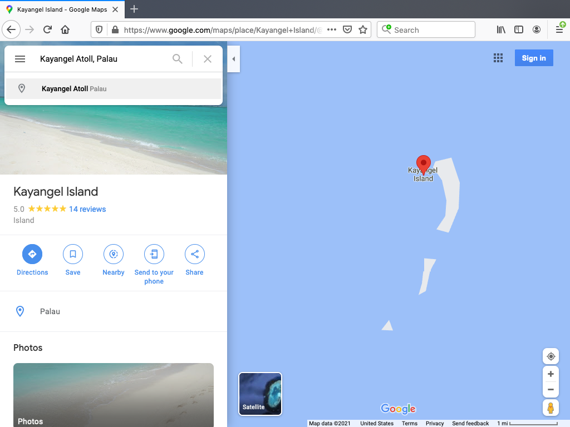
Task: Save Kayangel Island to lists
Action: [73, 255]
